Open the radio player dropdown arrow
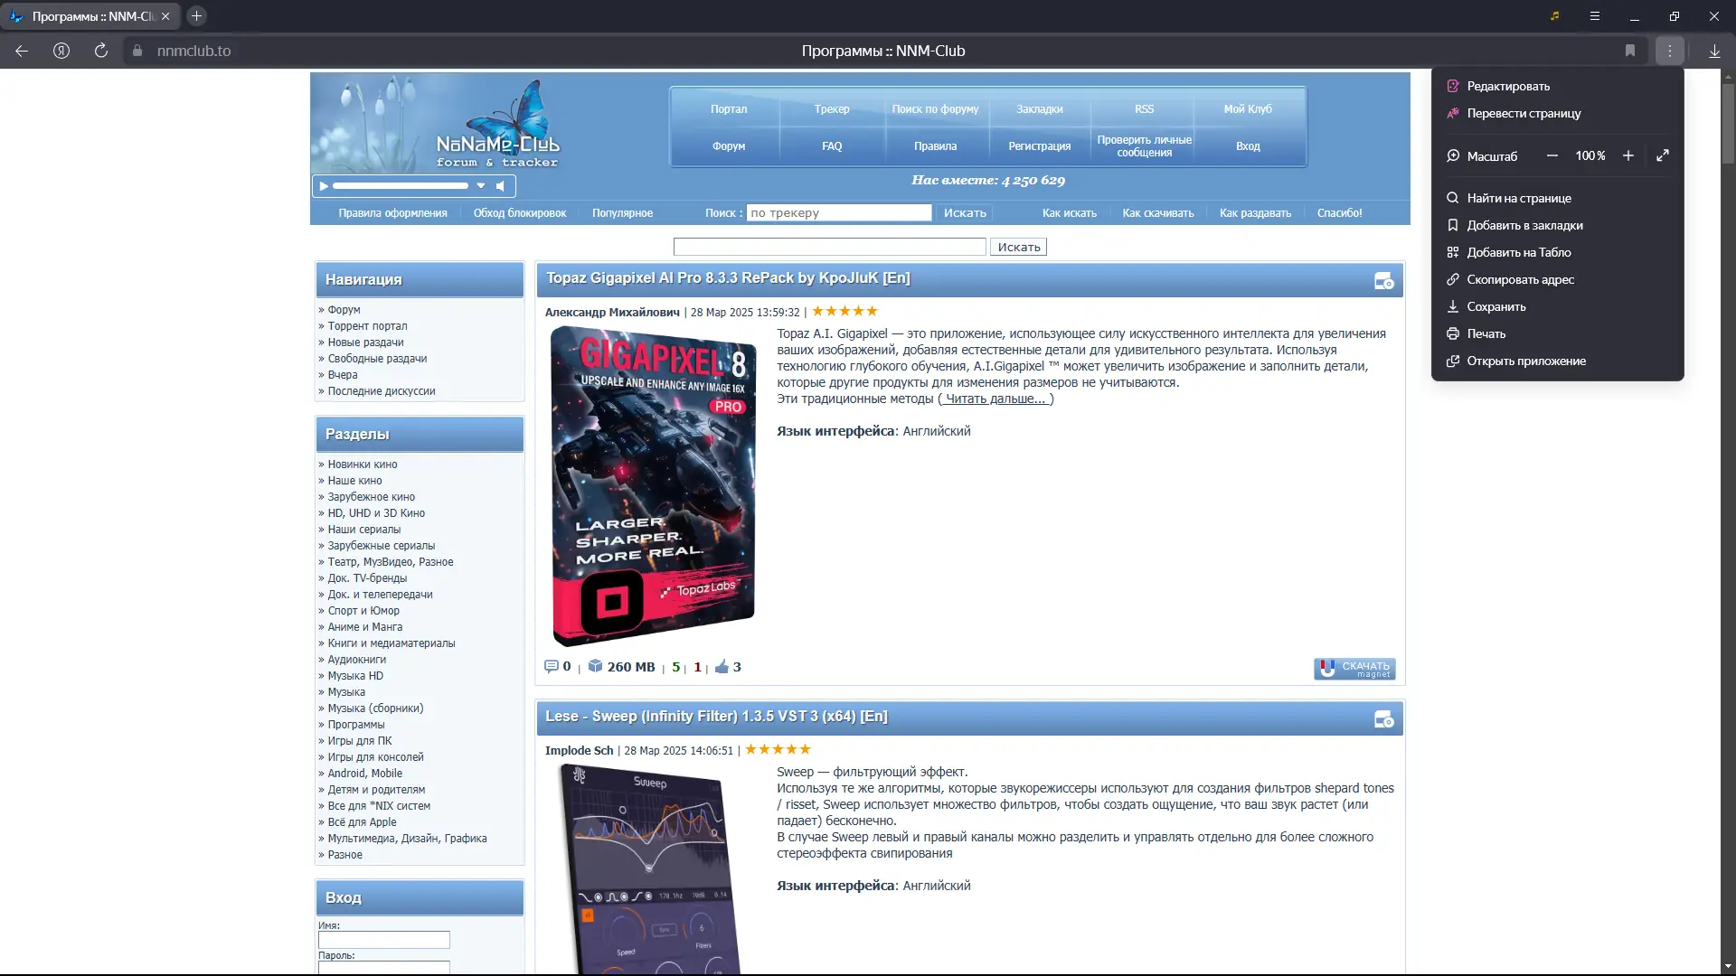Viewport: 1736px width, 976px height. pyautogui.click(x=481, y=186)
